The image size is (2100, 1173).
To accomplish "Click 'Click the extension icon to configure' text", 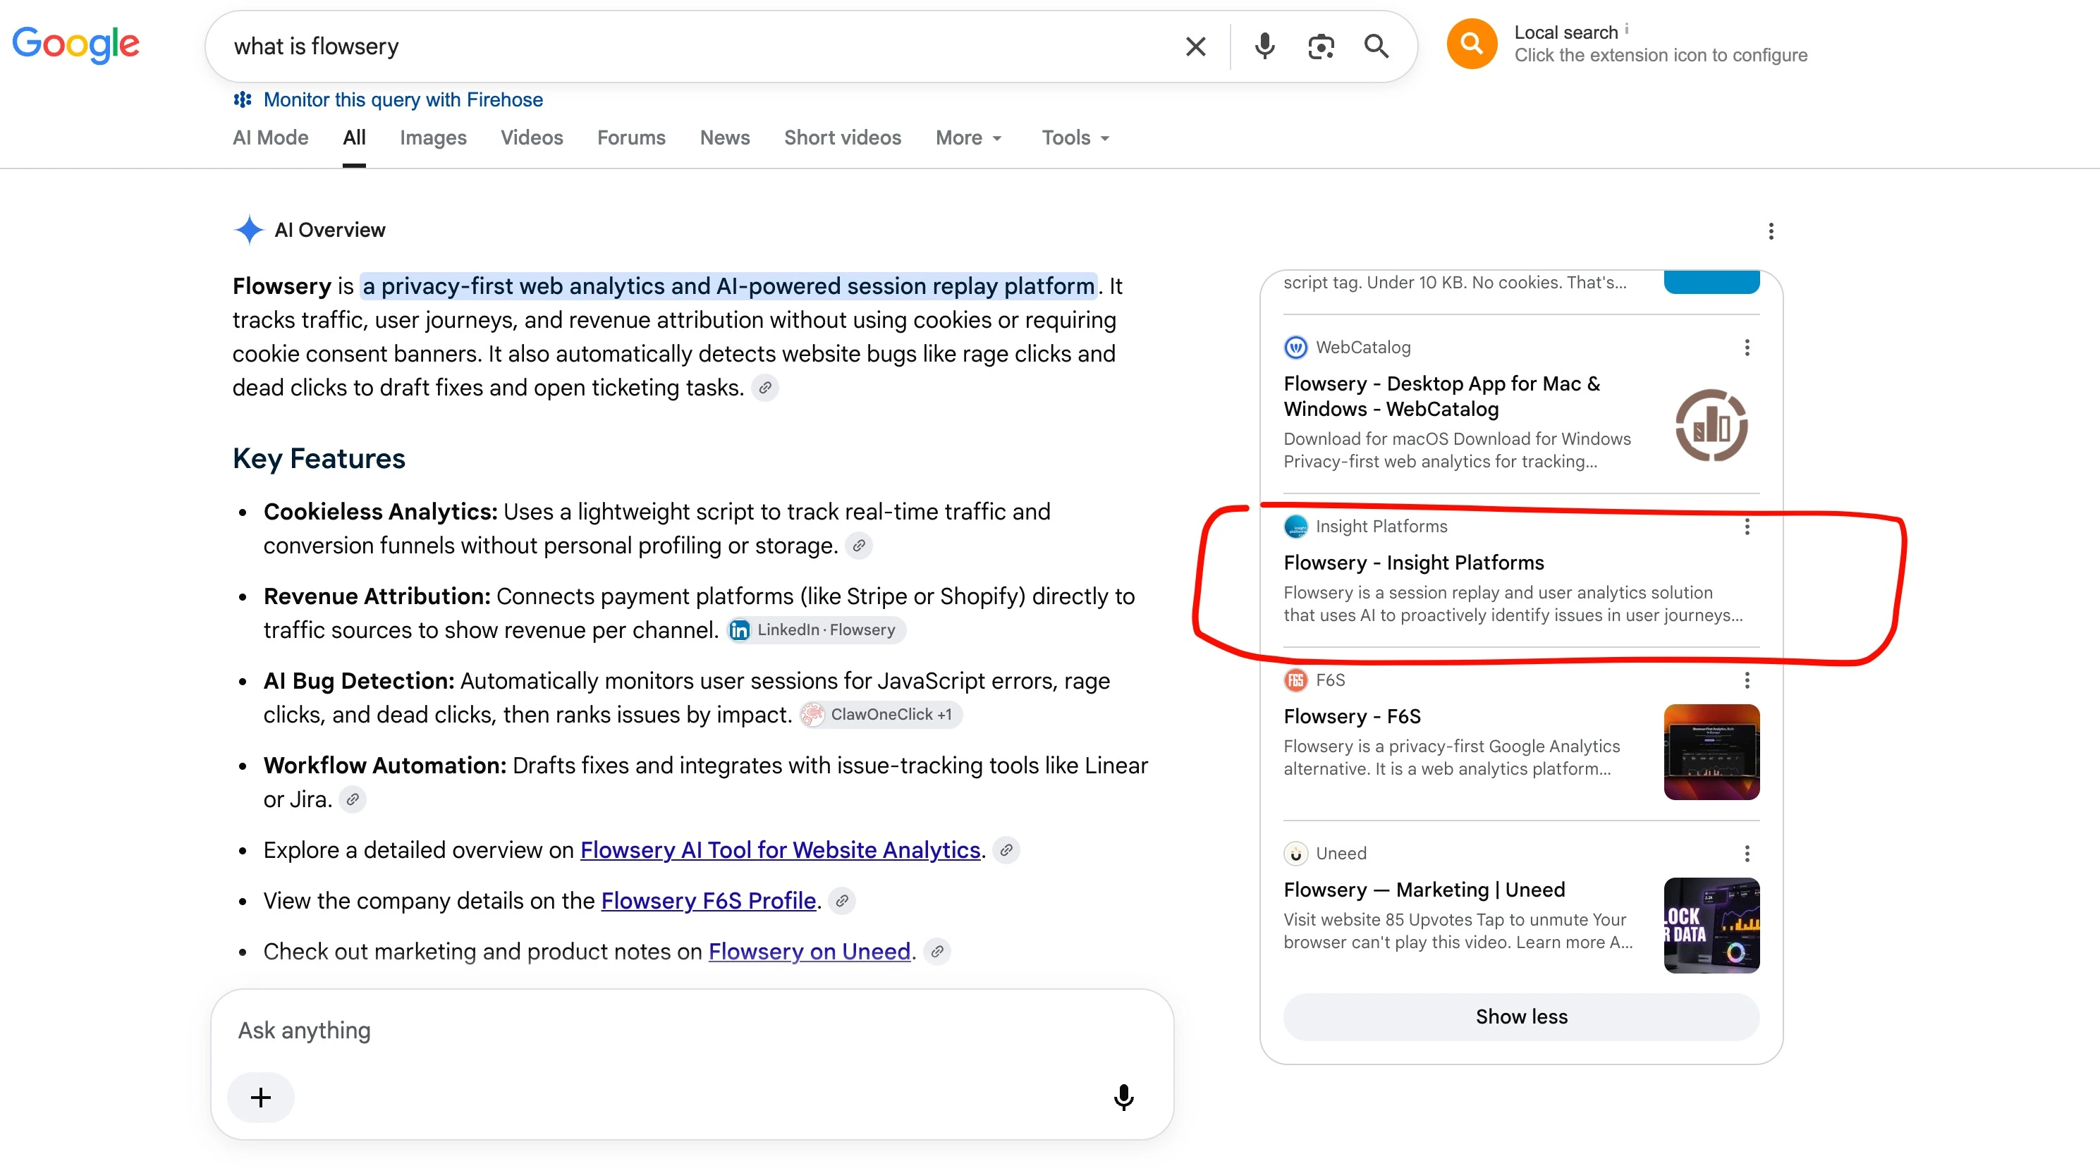I will tap(1661, 56).
